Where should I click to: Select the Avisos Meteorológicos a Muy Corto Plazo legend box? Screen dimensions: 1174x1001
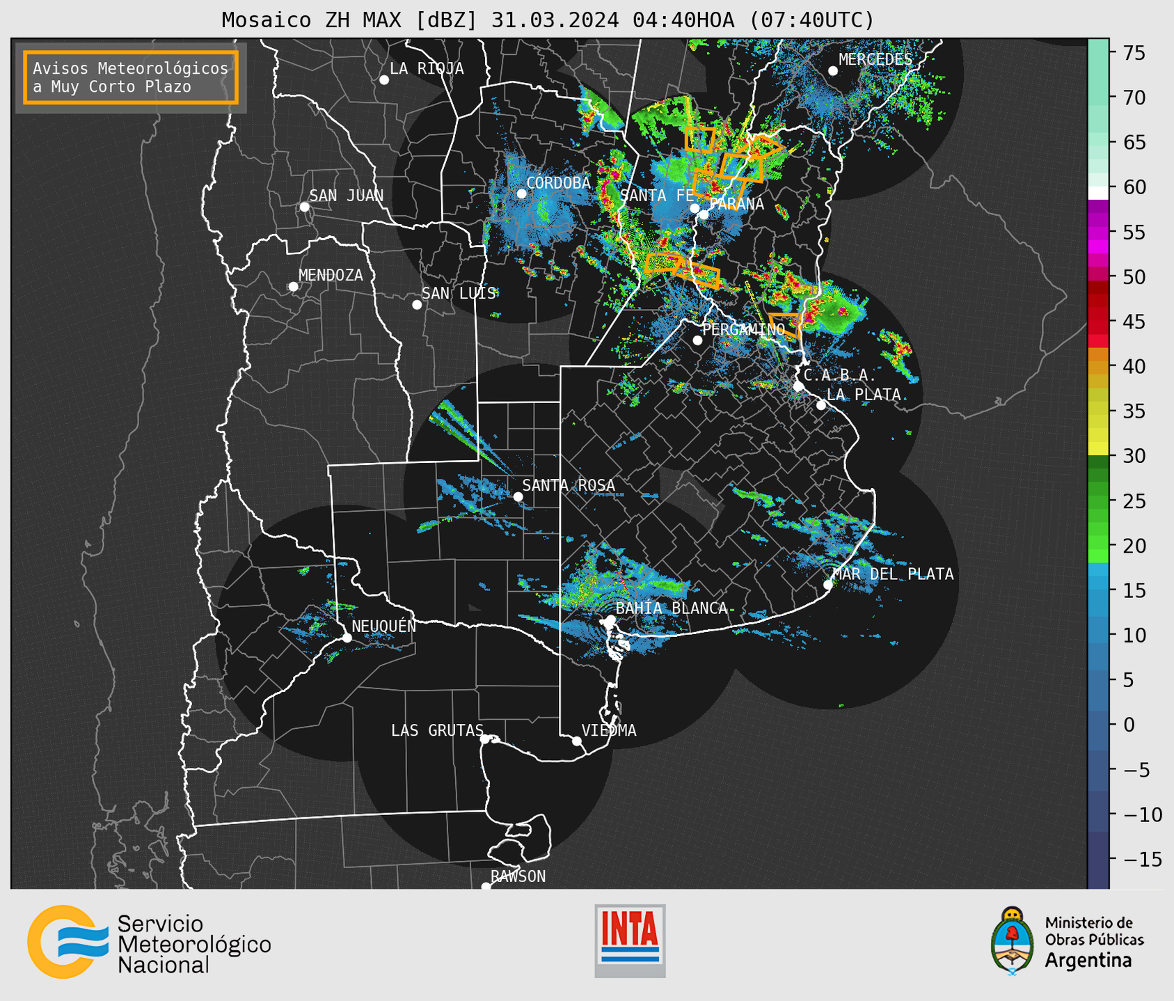[131, 77]
